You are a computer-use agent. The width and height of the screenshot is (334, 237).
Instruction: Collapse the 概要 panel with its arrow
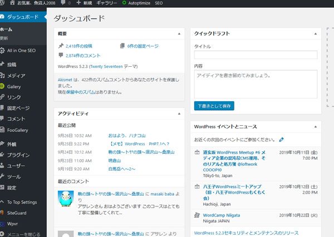click(x=179, y=33)
